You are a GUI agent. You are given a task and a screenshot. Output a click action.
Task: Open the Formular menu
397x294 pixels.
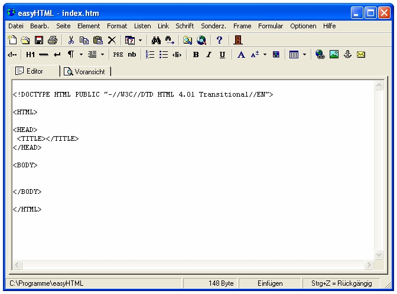271,26
